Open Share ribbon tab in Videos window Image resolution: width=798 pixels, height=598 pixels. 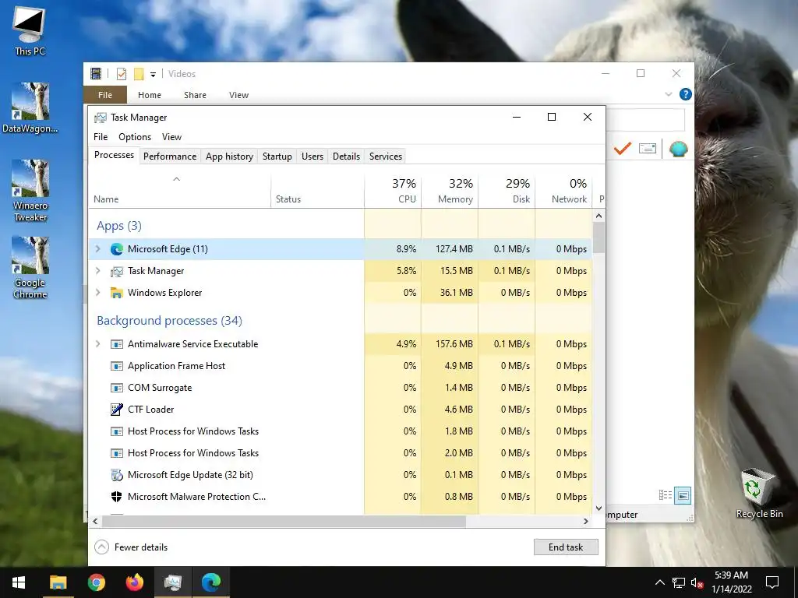click(196, 95)
